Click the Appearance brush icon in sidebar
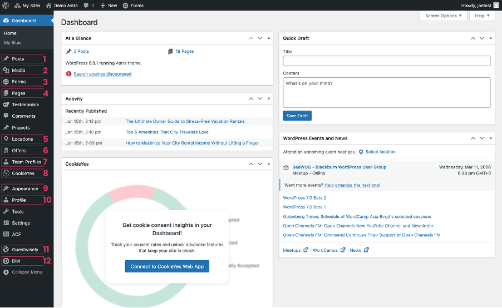Viewport: 502px width, 308px height. tap(6, 189)
